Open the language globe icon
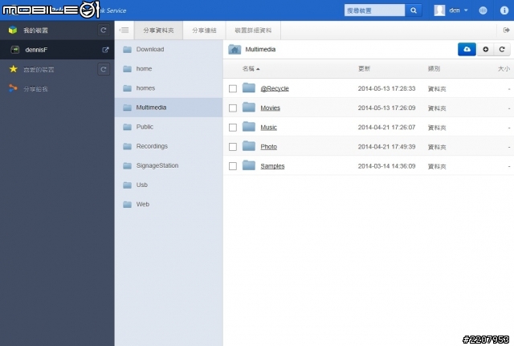The height and width of the screenshot is (346, 514). [483, 10]
